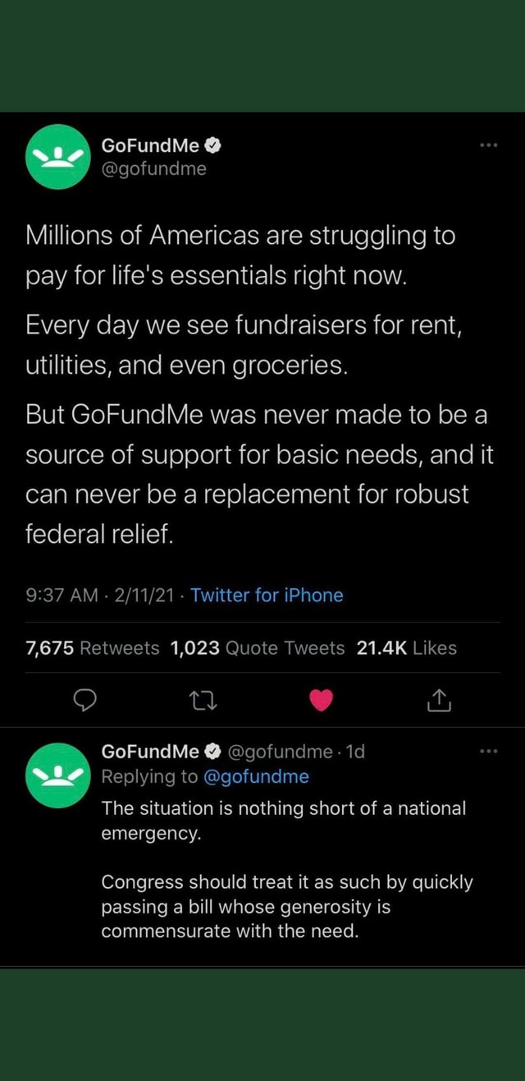The width and height of the screenshot is (525, 1081).
Task: Open the @gofundme mention in Replying to
Action: coord(257,776)
